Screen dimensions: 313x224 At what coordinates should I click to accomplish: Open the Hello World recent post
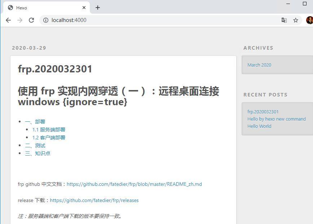pyautogui.click(x=259, y=126)
